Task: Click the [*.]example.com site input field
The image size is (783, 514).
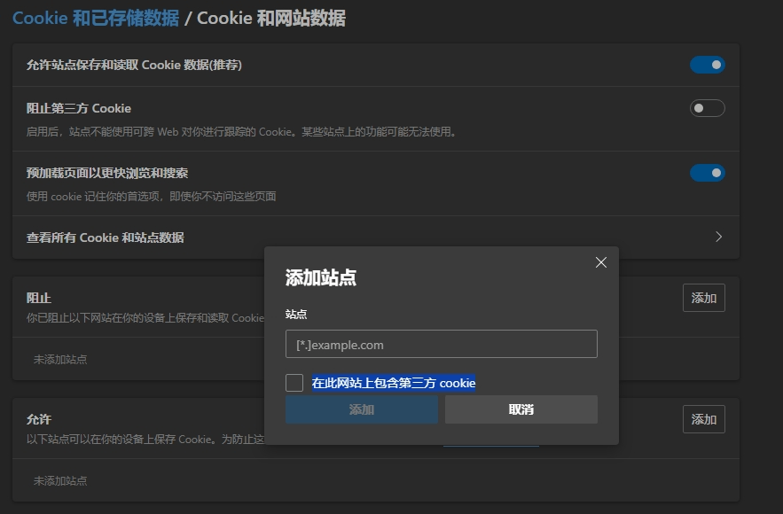Action: tap(441, 344)
